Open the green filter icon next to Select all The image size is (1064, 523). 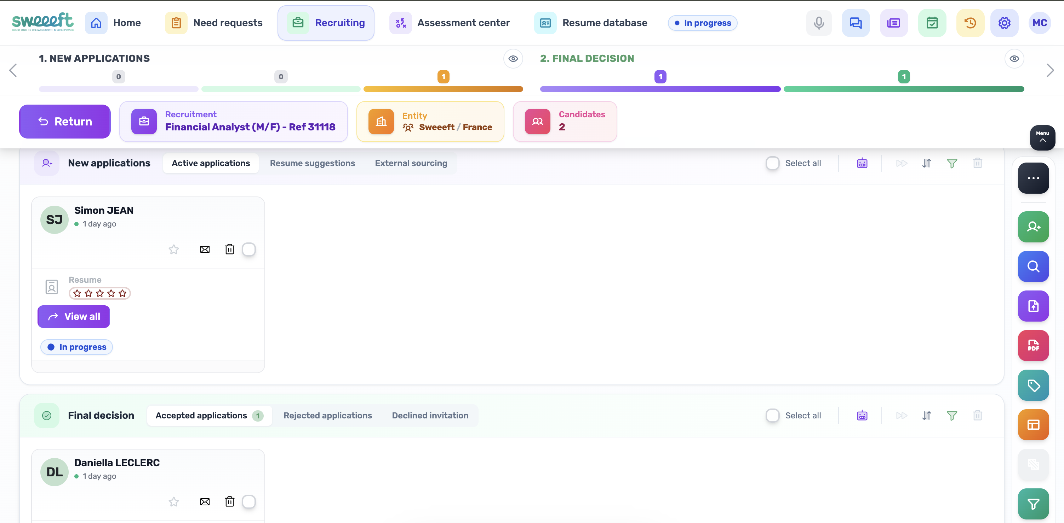pos(952,163)
